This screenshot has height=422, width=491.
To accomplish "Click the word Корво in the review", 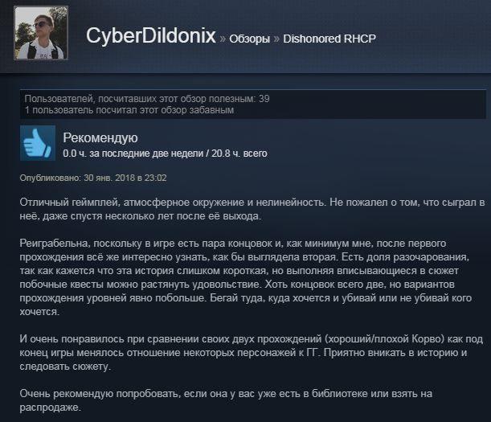I will coord(428,339).
